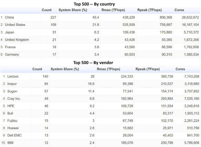This screenshot has height=147, width=201.
Task: Select Rmax (TFlops) header in country table
Action: (113, 10)
